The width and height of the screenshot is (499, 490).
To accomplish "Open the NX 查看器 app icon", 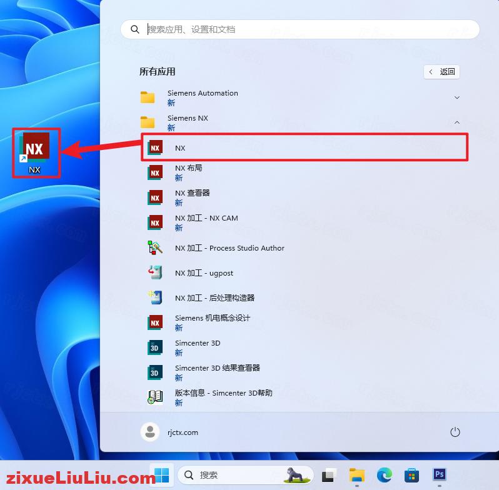I will pyautogui.click(x=155, y=197).
